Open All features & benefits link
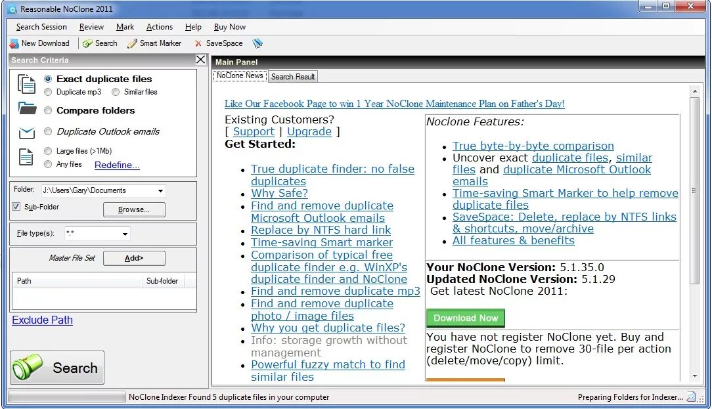 (x=513, y=240)
